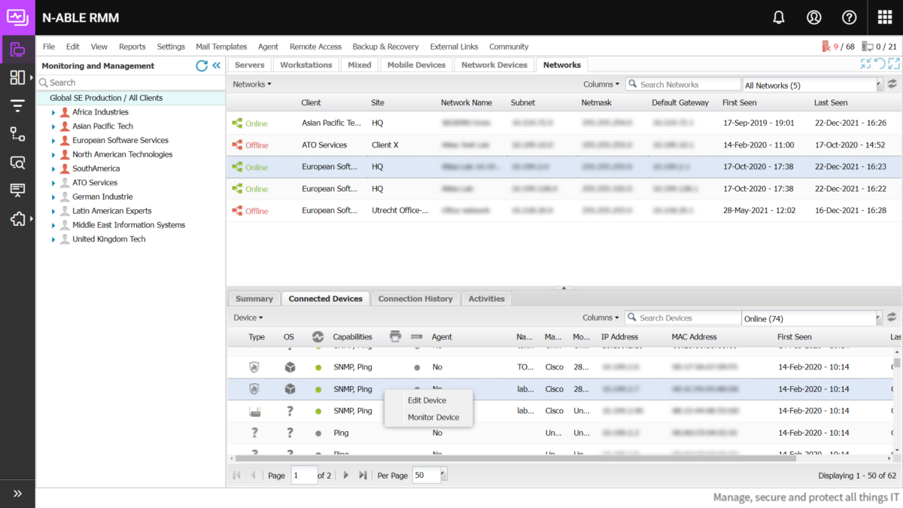Viewport: 903px width, 508px height.
Task: Collapse the client tree panel with double chevrons
Action: coord(216,65)
